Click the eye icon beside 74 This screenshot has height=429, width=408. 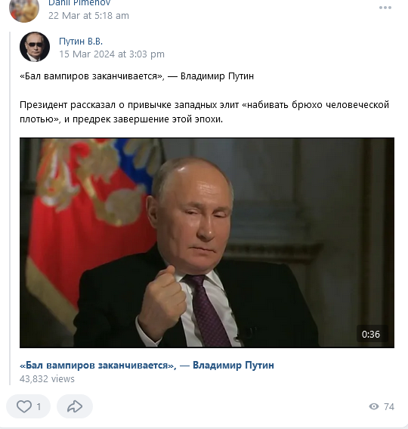pos(374,406)
